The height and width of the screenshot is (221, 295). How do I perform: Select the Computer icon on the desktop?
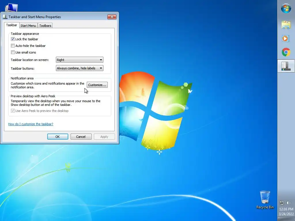click(11, 7)
